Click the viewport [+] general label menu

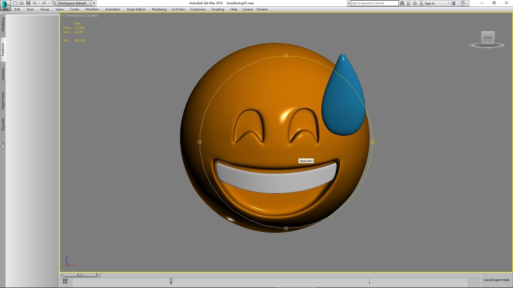pos(63,15)
